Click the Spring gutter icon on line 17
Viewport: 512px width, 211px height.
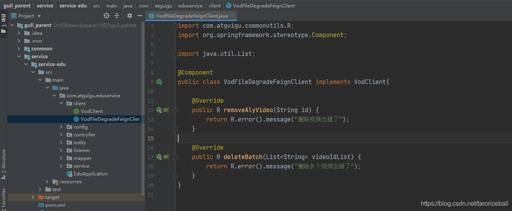159,157
